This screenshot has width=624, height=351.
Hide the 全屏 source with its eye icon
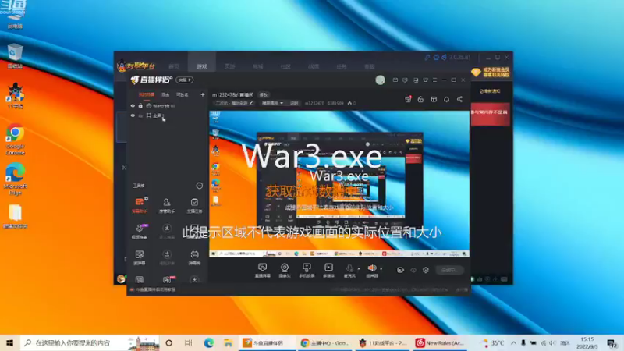tap(133, 115)
